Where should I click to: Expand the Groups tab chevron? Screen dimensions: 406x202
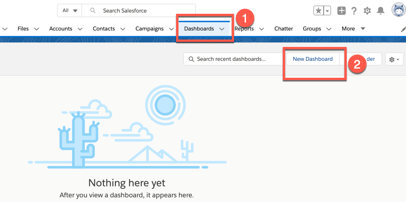coord(329,29)
